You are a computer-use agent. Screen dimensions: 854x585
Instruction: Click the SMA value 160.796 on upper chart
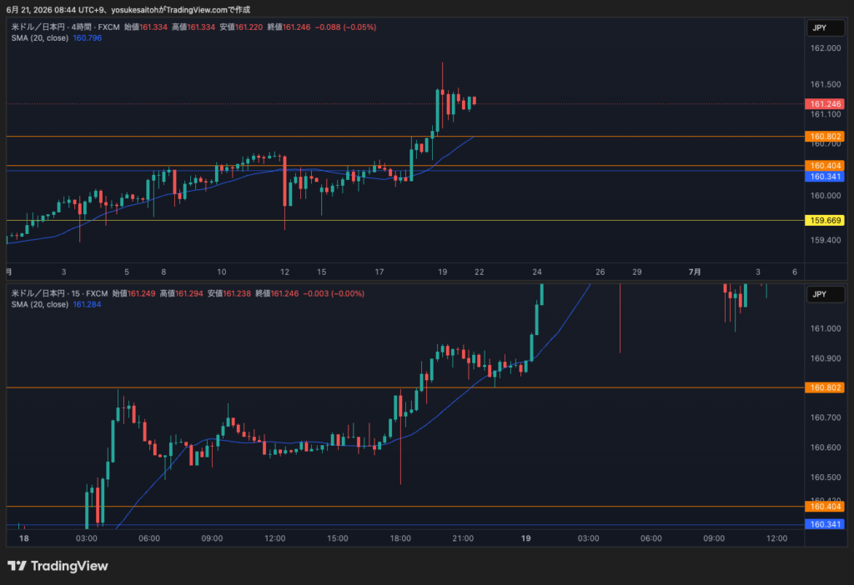click(87, 38)
